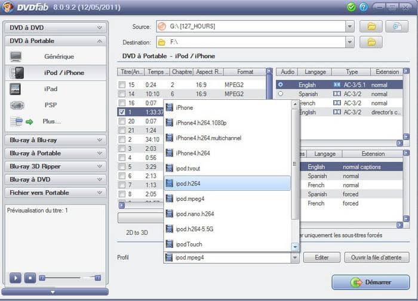The height and width of the screenshot is (301, 418).
Task: Play the title preview
Action: [16, 278]
